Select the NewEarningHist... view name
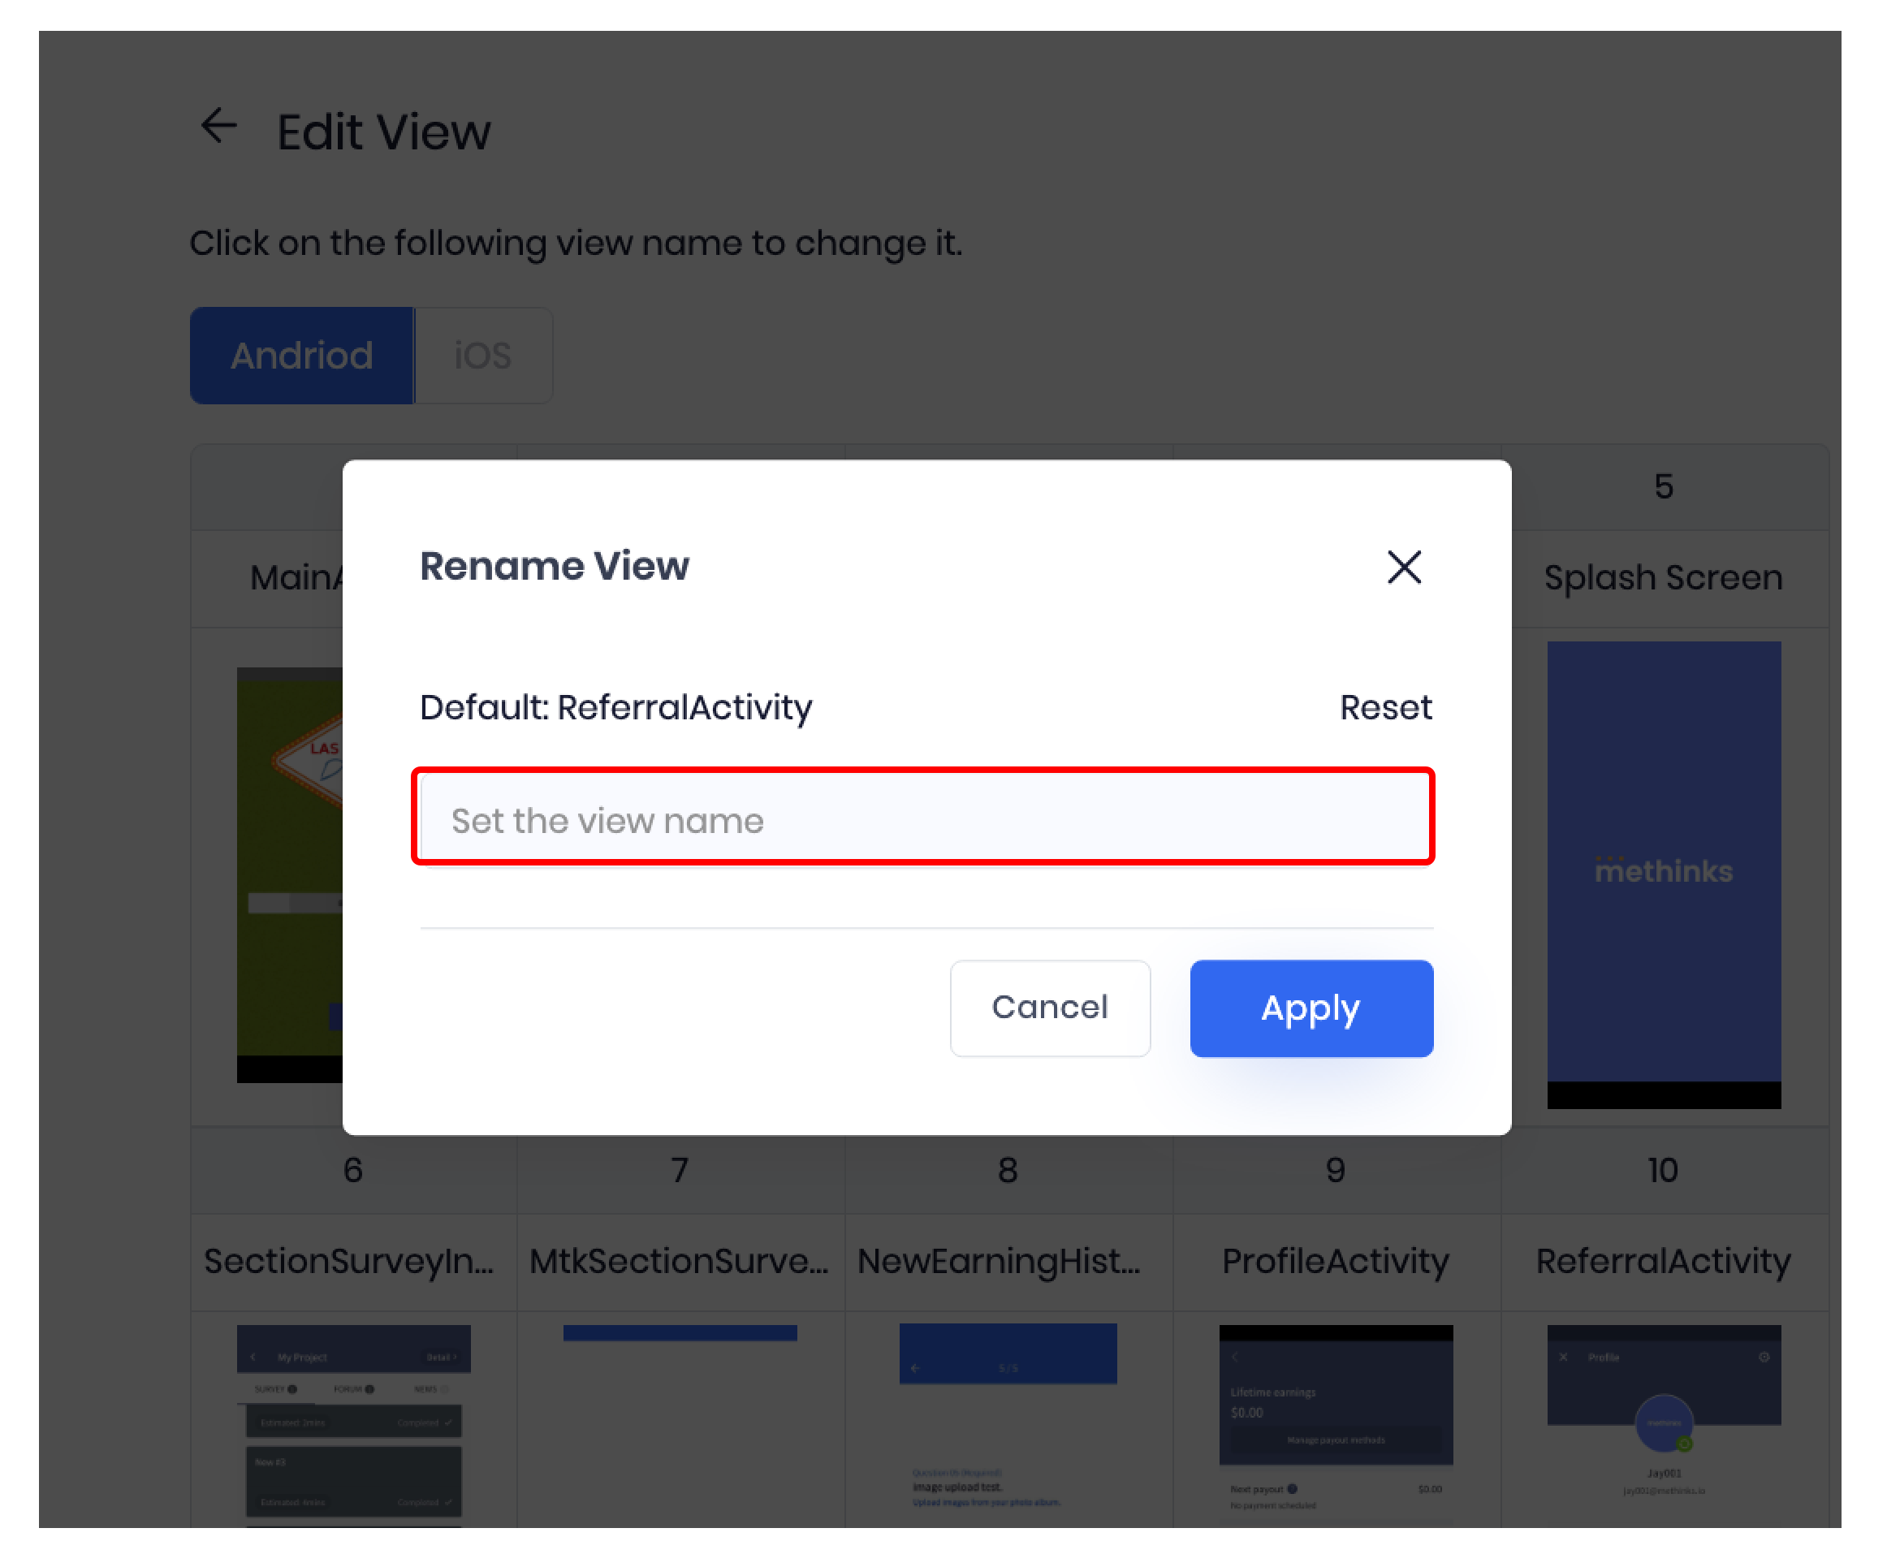The image size is (1887, 1567). (1000, 1262)
